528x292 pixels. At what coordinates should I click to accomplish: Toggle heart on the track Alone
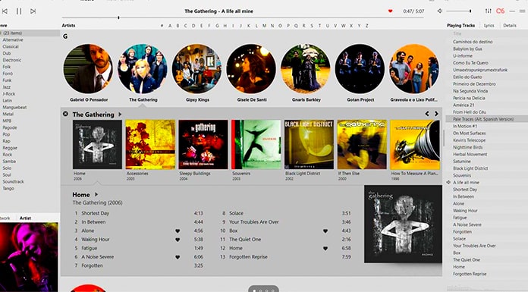[178, 231]
